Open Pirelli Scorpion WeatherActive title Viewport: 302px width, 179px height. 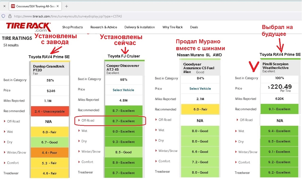pyautogui.click(x=275, y=66)
